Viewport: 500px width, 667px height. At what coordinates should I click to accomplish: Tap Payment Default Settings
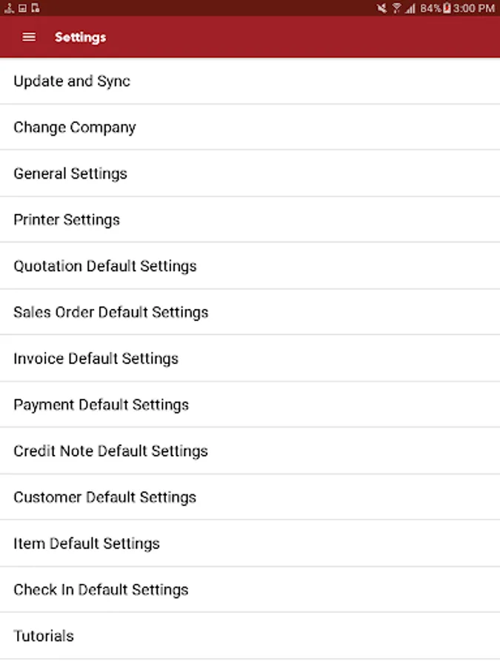point(101,405)
